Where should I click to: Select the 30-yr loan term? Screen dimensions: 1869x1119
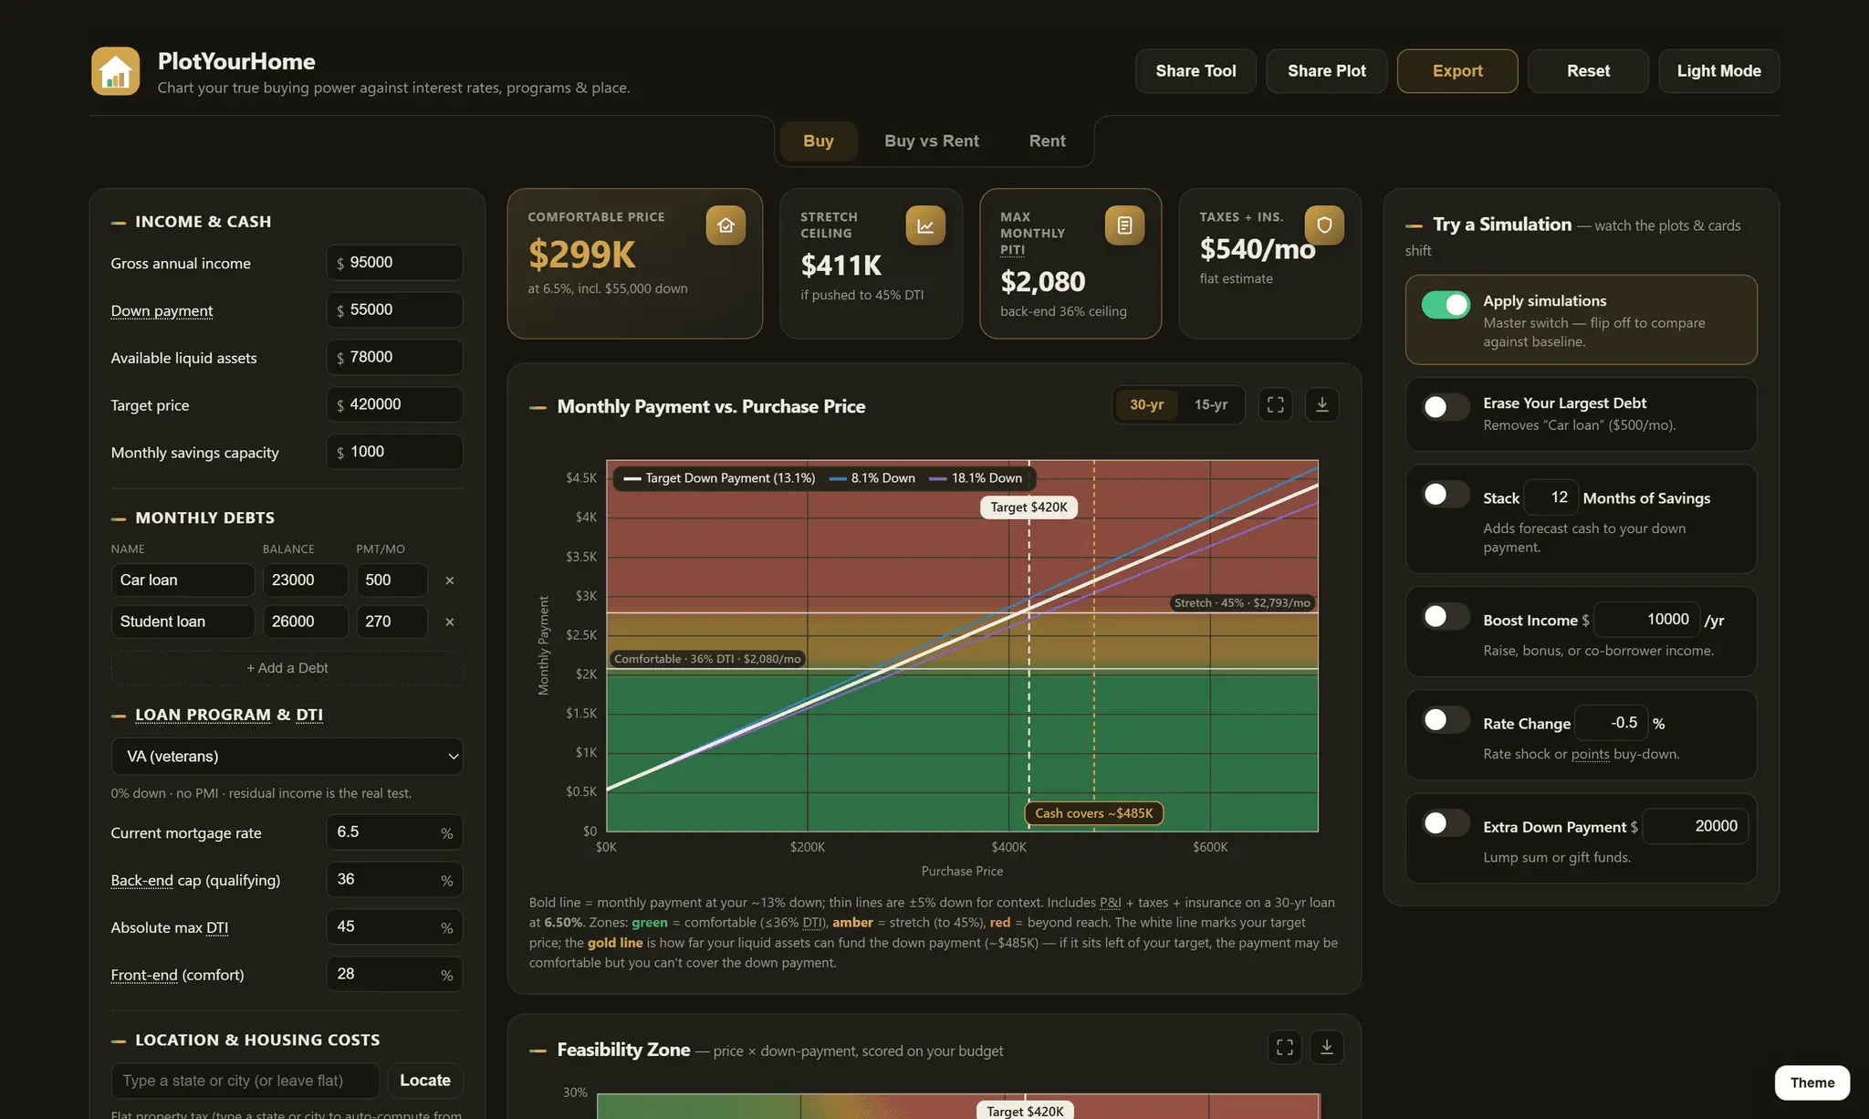point(1147,404)
